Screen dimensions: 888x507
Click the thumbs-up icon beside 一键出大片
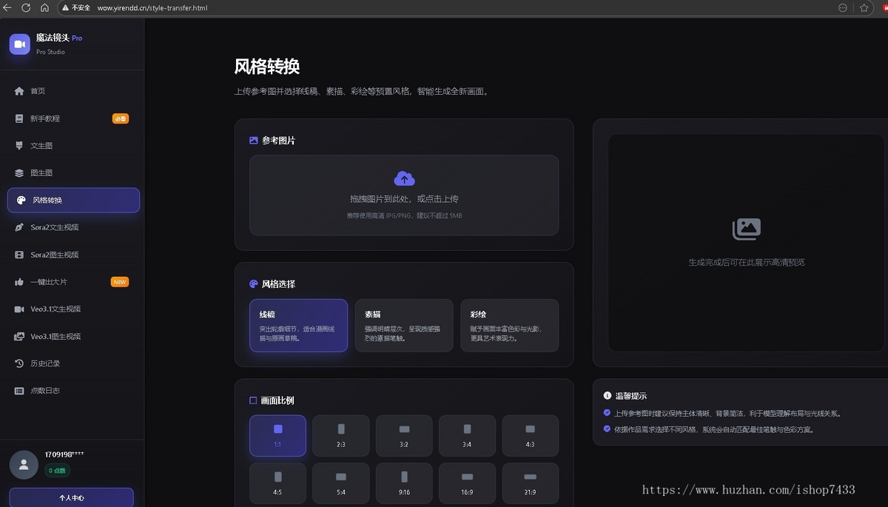(x=19, y=282)
